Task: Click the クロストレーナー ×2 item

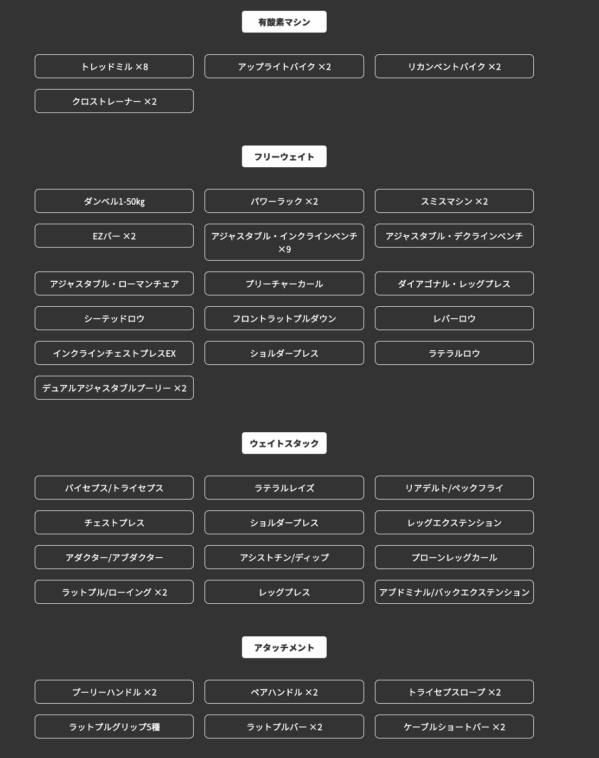Action: click(114, 101)
